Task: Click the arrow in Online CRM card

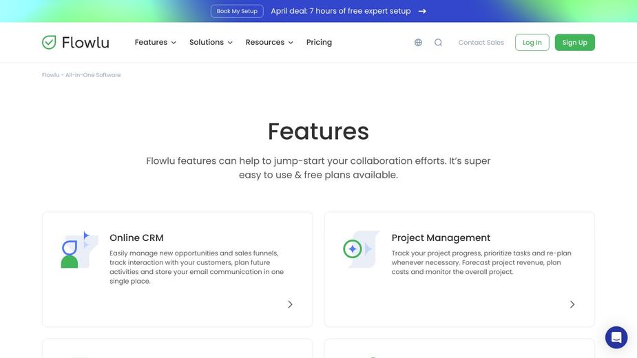Action: [290, 304]
